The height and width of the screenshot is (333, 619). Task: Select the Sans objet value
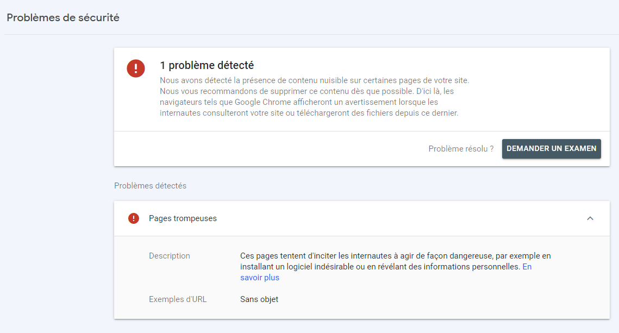tap(259, 299)
